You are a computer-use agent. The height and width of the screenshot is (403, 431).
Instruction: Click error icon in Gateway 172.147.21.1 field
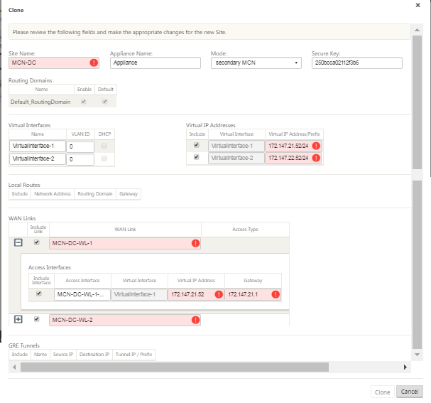(x=275, y=294)
